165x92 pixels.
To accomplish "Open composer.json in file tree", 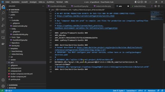I will point(16,68).
